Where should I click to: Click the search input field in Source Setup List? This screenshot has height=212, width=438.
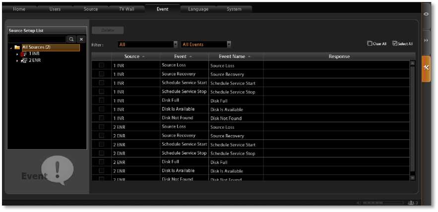click(x=37, y=39)
